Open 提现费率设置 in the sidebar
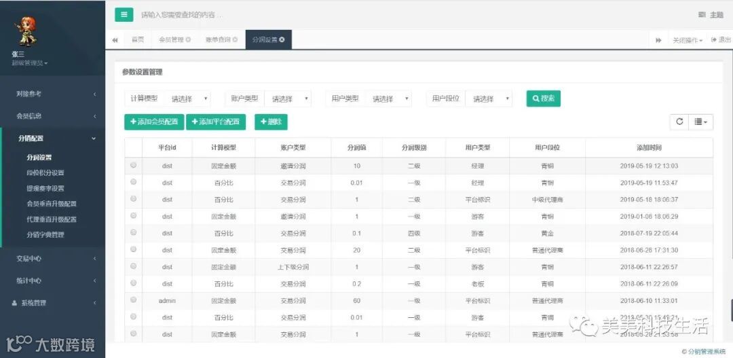 (x=45, y=189)
